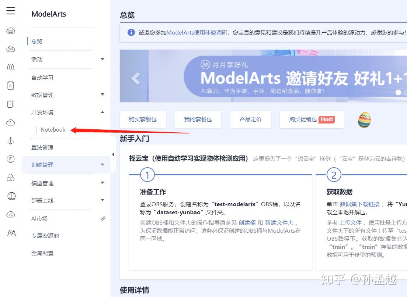Click the step 2 获取数据 heading
Image resolution: width=407 pixels, height=297 pixels.
[340, 192]
